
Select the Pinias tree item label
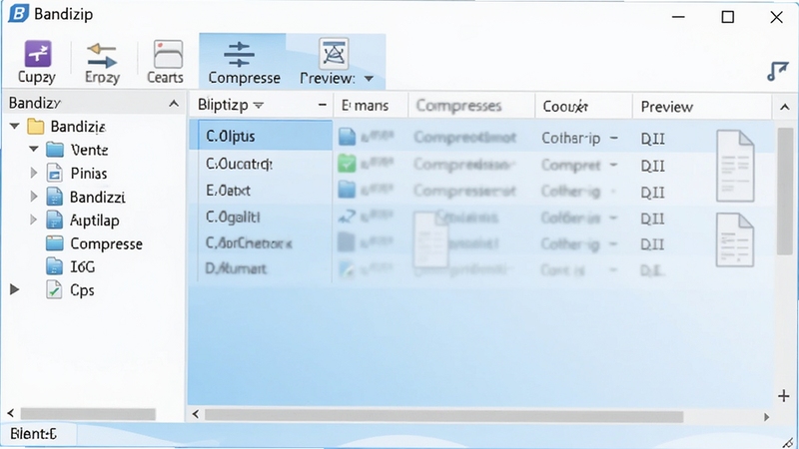pyautogui.click(x=89, y=173)
